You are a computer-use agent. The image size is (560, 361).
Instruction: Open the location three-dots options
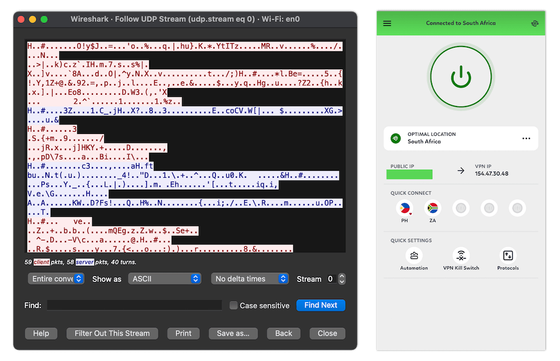[x=526, y=138]
